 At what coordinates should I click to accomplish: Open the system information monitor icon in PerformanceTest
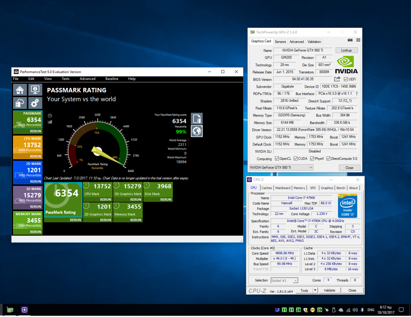35,90
